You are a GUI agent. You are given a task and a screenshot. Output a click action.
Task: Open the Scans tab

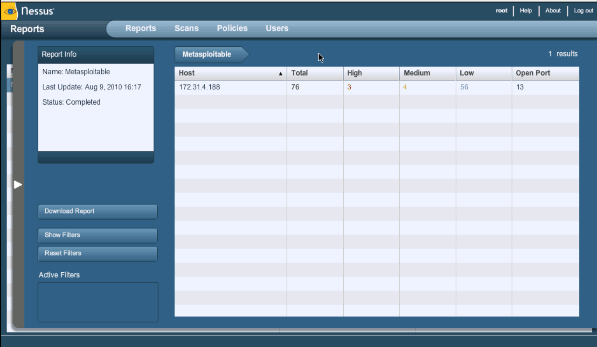pyautogui.click(x=187, y=28)
